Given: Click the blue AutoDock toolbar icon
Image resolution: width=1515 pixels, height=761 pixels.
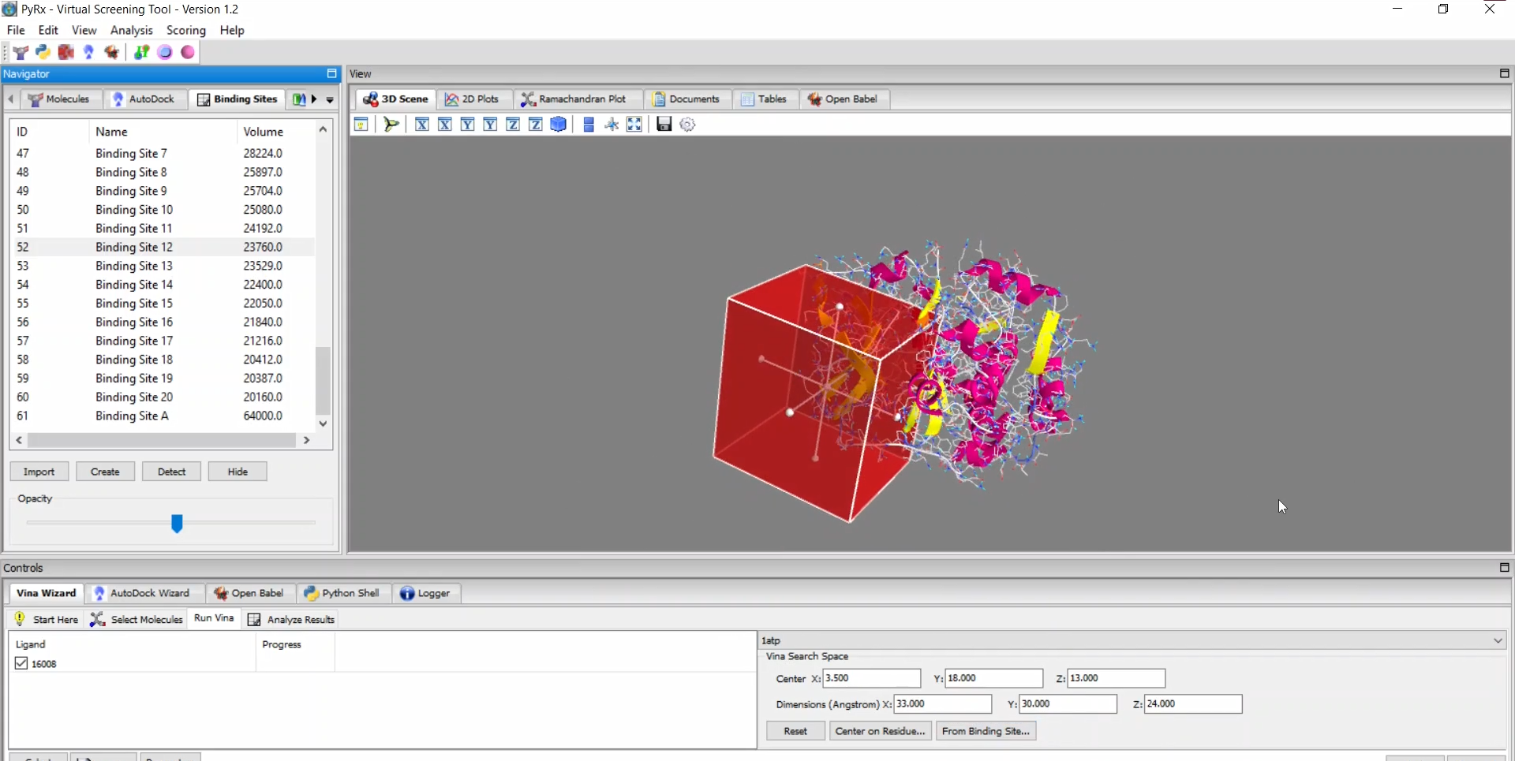Looking at the screenshot, I should coord(88,52).
